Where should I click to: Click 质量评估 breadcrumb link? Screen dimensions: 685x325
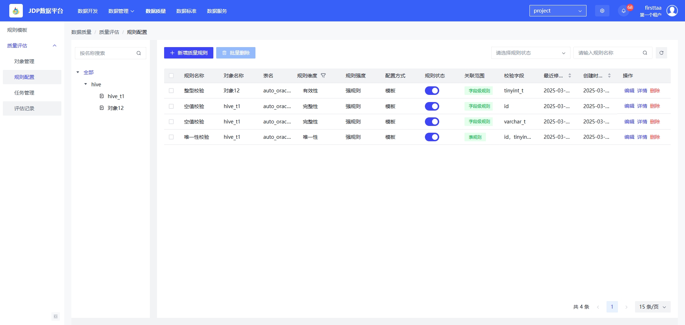click(x=109, y=32)
